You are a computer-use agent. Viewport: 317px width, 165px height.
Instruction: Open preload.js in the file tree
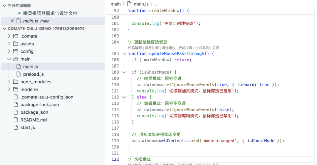[34, 74]
